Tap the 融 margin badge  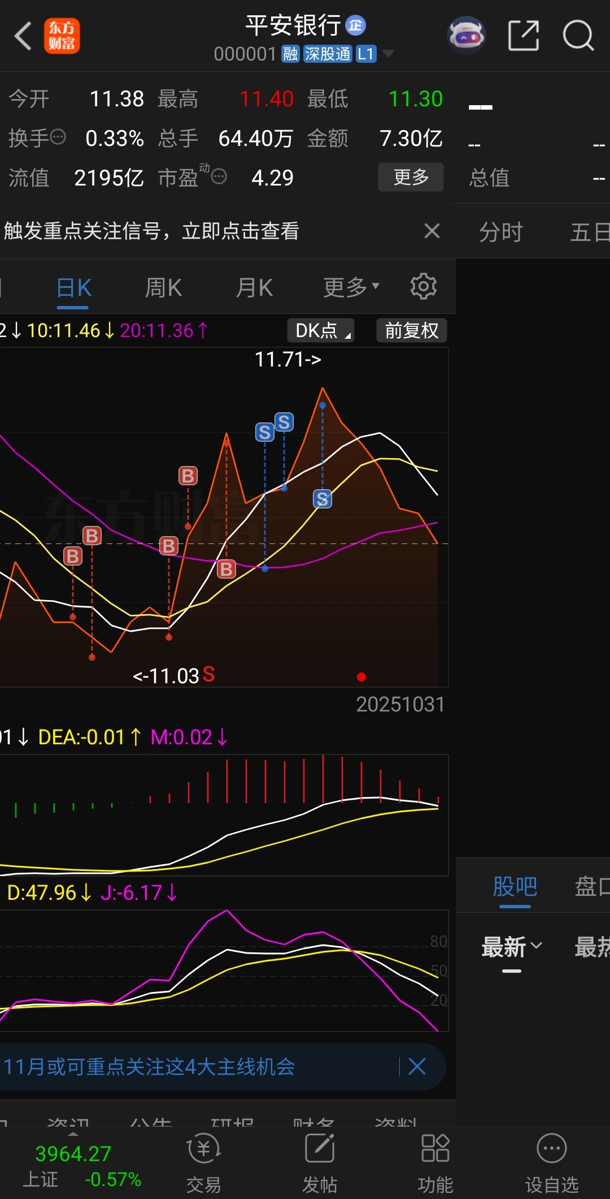coord(290,54)
